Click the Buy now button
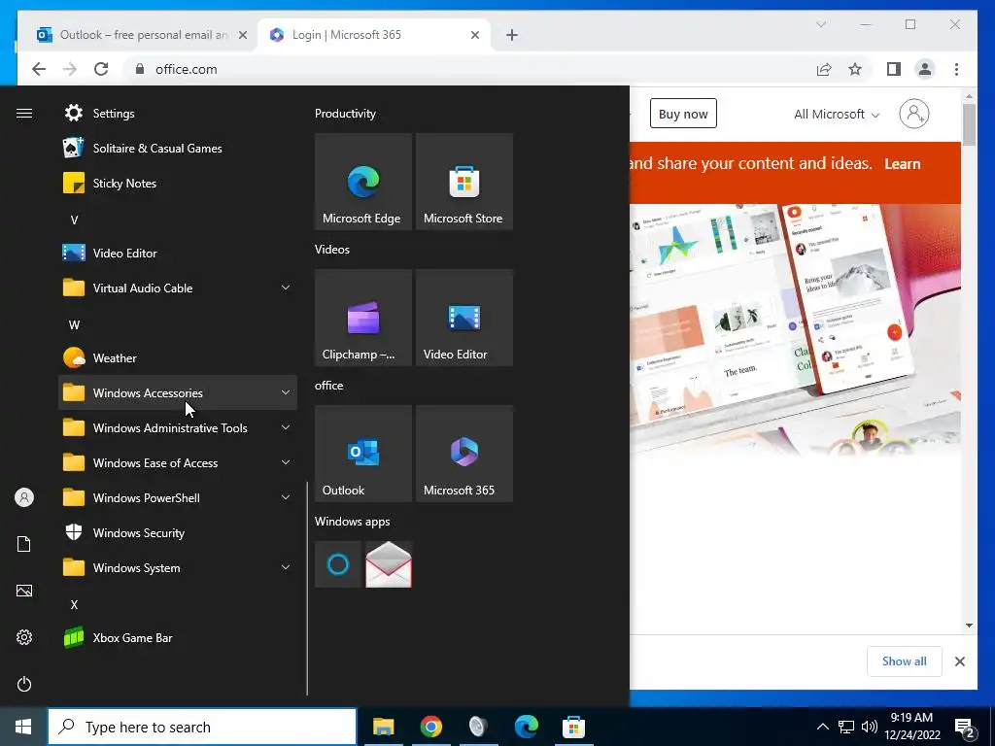The image size is (995, 746). tap(683, 114)
